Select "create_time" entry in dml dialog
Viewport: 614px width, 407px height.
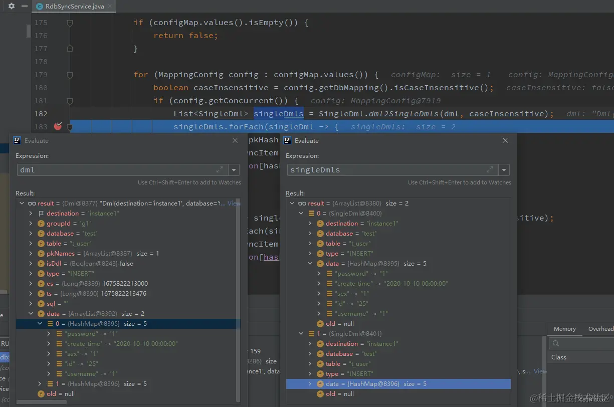[x=128, y=344]
